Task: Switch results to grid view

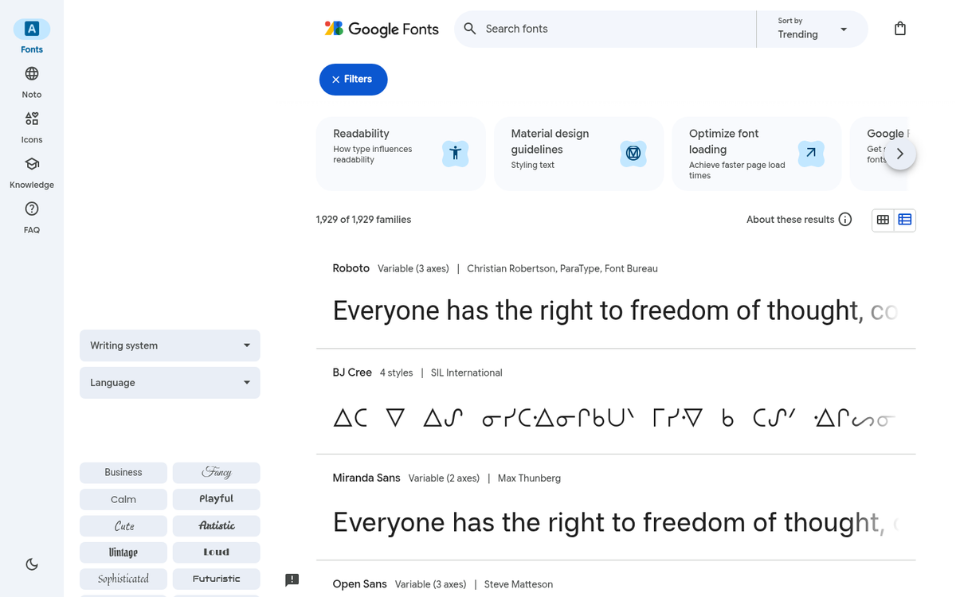Action: [883, 220]
